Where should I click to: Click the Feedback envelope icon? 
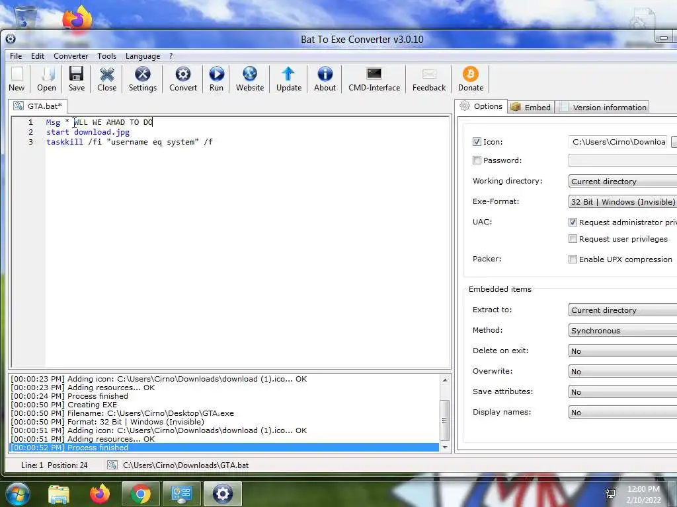point(428,79)
